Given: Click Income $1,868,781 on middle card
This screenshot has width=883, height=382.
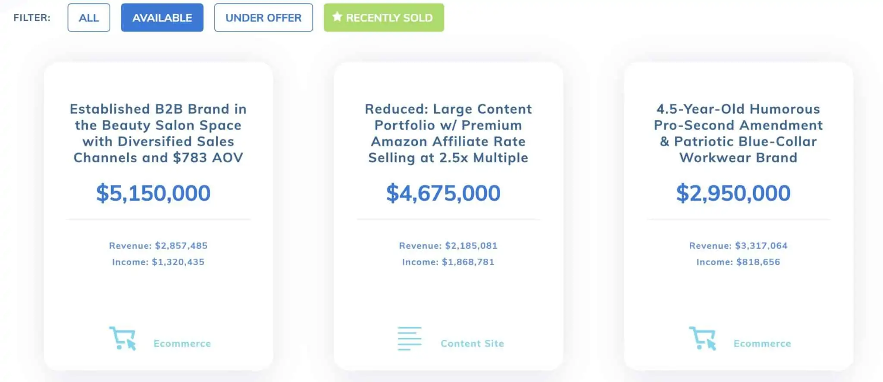Looking at the screenshot, I should coord(448,262).
